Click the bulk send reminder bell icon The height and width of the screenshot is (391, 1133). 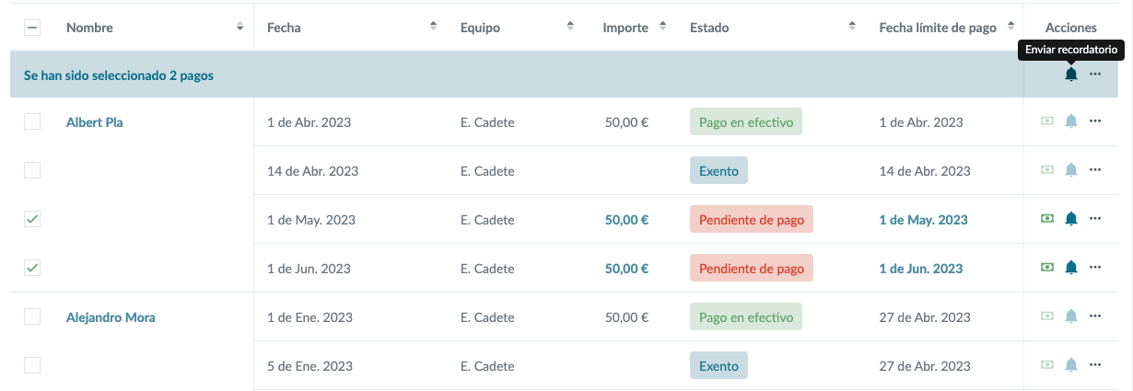click(x=1070, y=75)
